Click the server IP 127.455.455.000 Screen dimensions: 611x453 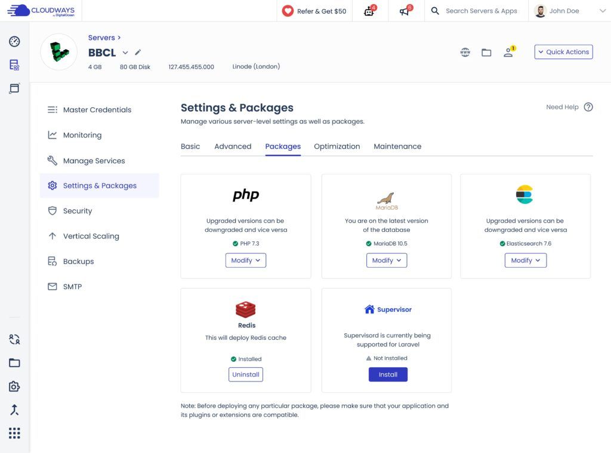(x=192, y=67)
